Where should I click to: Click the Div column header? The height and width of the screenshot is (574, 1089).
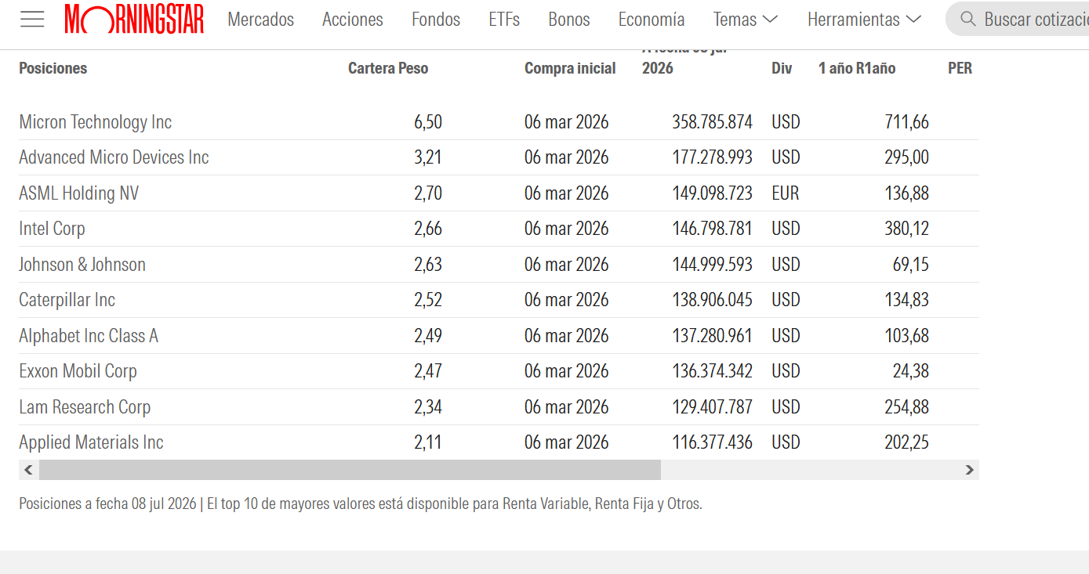pyautogui.click(x=782, y=68)
